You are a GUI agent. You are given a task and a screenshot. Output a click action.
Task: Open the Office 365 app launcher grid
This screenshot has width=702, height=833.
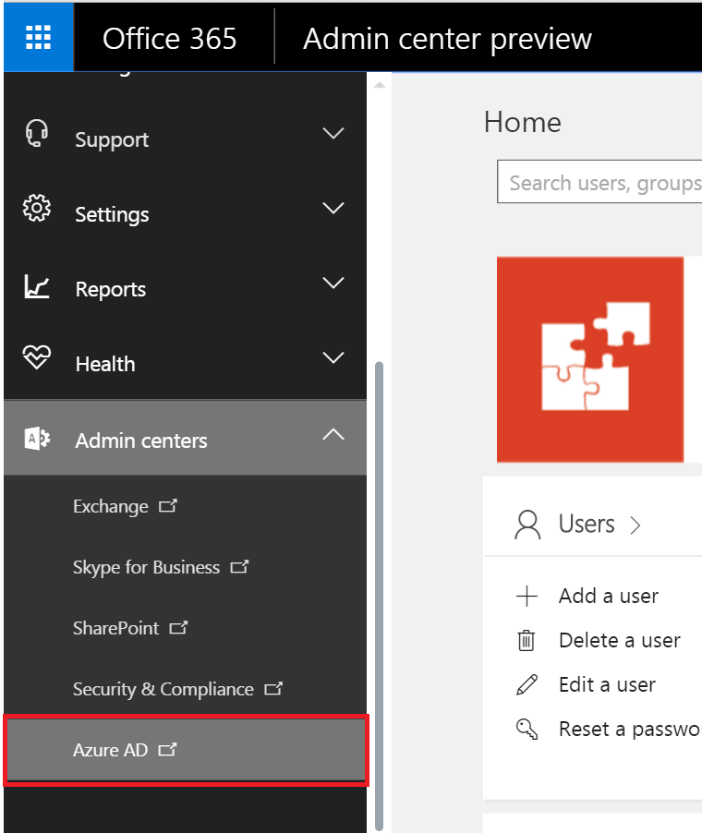38,37
